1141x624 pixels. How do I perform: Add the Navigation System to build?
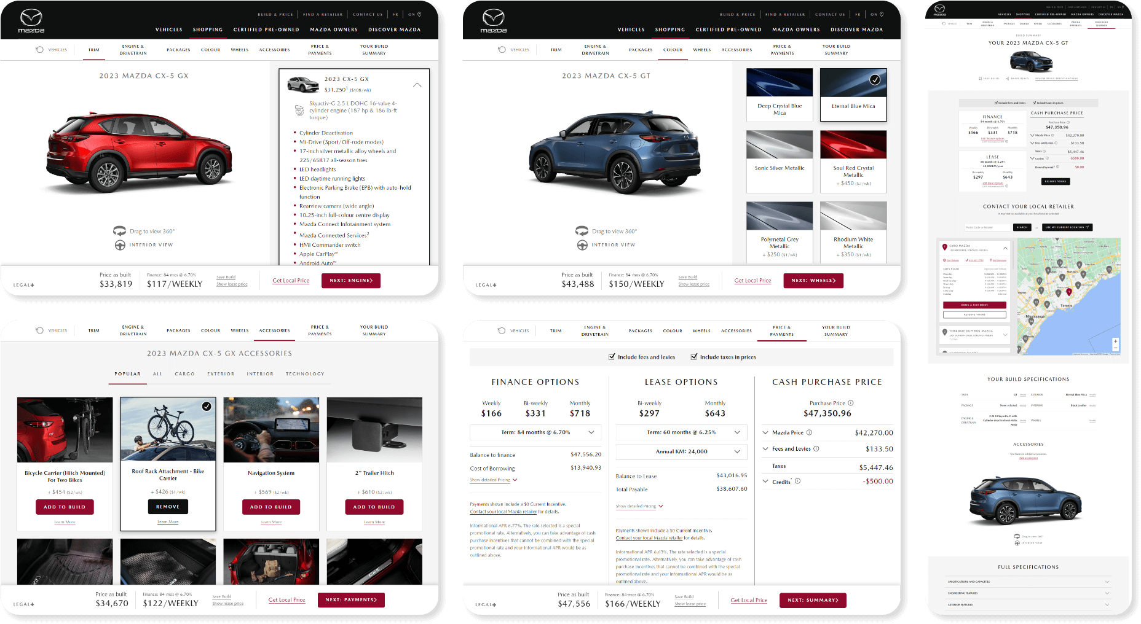271,507
